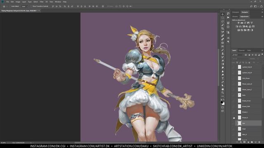This screenshot has width=264, height=148.
Task: Open the layer blend mode dropdown
Action: [x=240, y=59]
